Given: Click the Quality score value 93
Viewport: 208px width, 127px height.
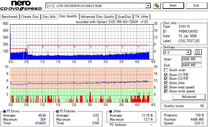Looking at the screenshot, I should coord(202,106).
